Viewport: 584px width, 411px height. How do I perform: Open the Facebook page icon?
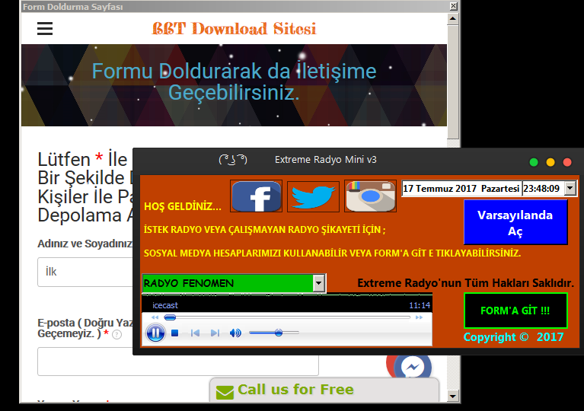coord(257,196)
